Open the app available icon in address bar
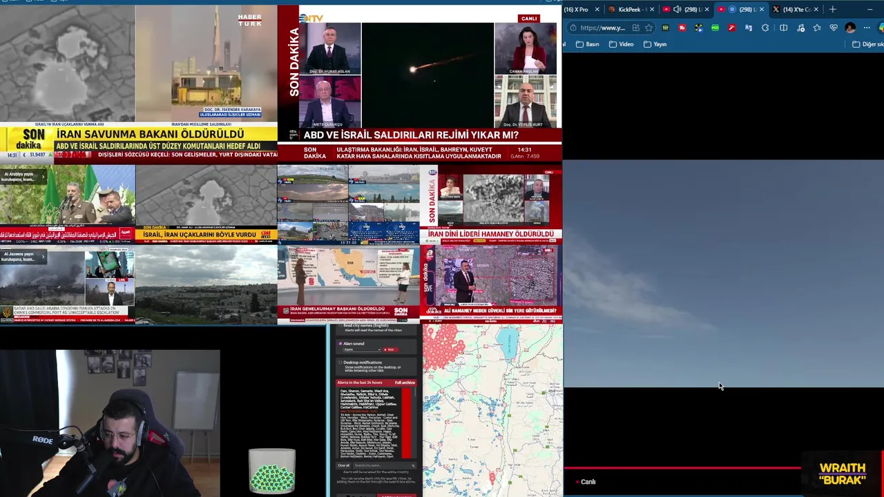 636,28
